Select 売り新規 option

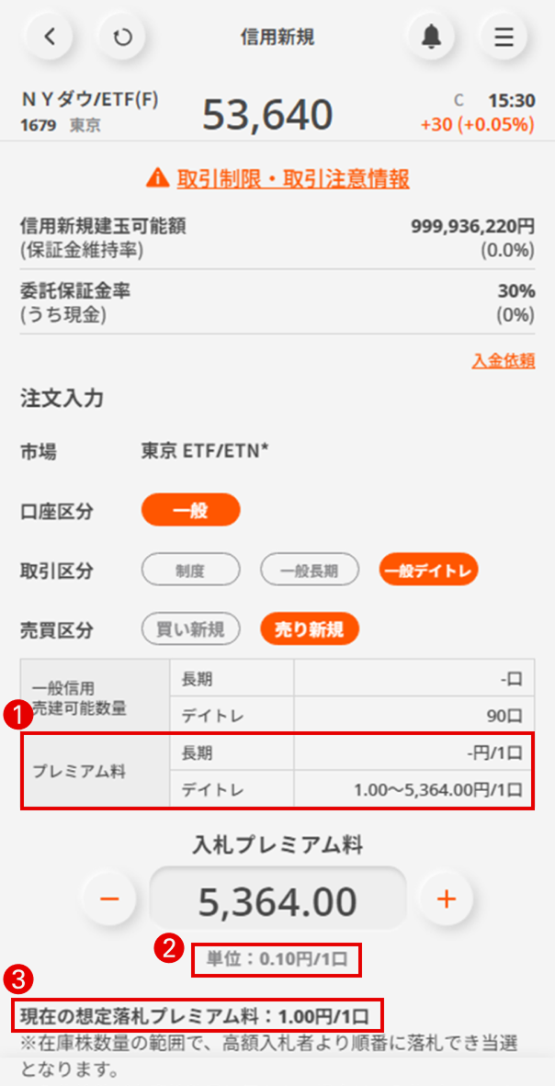coord(310,629)
